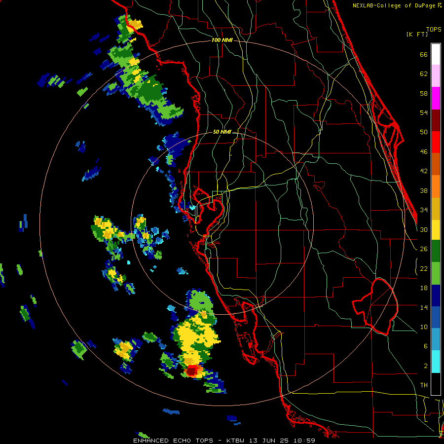The image size is (444, 444).
Task: Pick the light green legend swatch
Action: pos(436,273)
